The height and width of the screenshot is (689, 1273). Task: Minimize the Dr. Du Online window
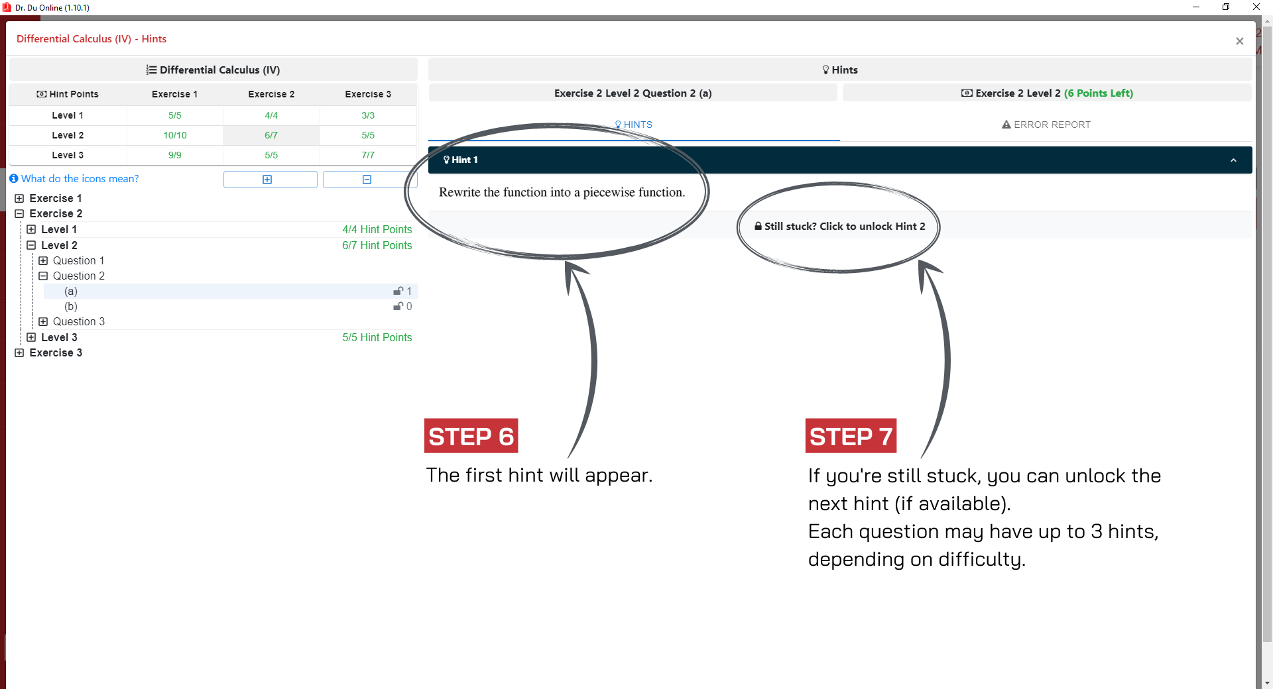coord(1196,7)
